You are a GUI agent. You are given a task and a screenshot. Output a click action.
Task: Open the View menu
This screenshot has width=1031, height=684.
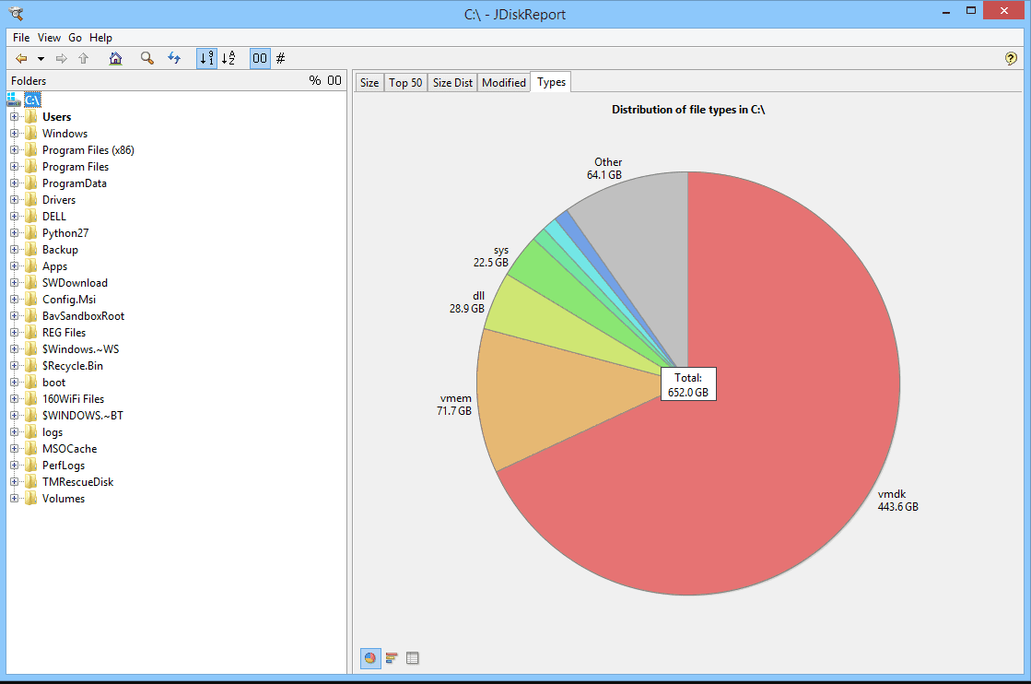pyautogui.click(x=50, y=38)
